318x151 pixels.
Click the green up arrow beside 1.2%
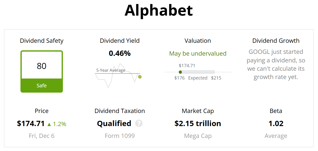pyautogui.click(x=49, y=124)
